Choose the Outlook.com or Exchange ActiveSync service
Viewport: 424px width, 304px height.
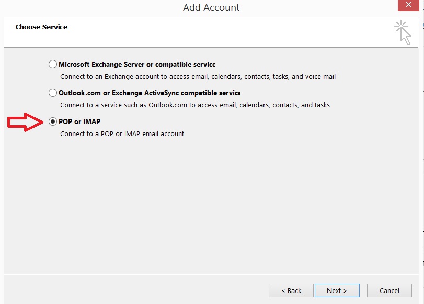point(52,93)
